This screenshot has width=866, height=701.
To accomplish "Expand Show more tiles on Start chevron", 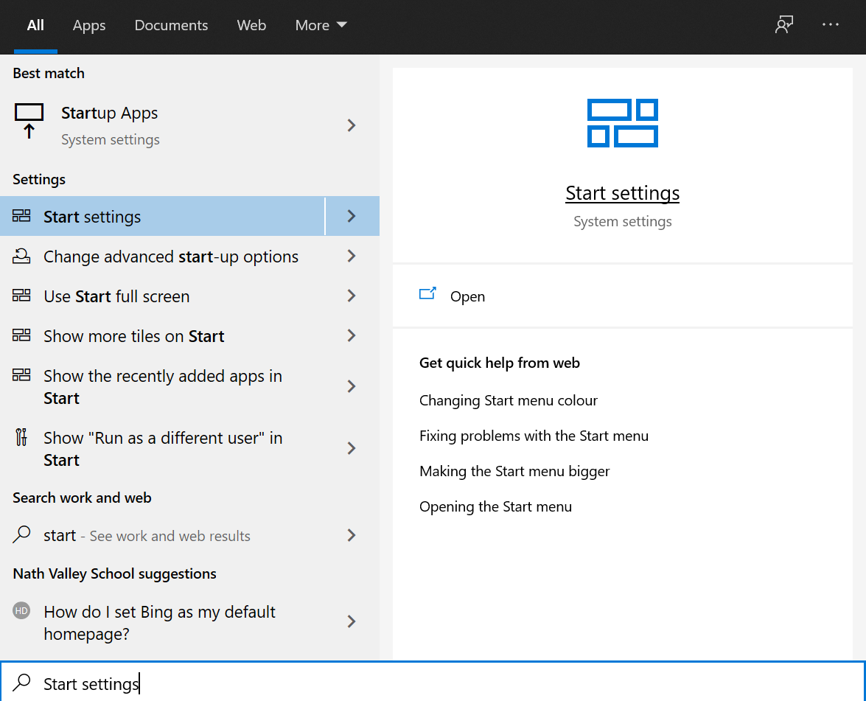I will coord(352,335).
